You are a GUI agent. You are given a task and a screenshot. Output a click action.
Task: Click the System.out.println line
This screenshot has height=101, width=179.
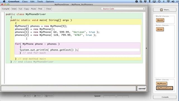tap(49, 50)
